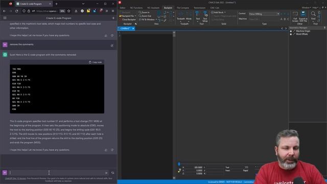Select the Backplot ribbon tab

(168, 8)
